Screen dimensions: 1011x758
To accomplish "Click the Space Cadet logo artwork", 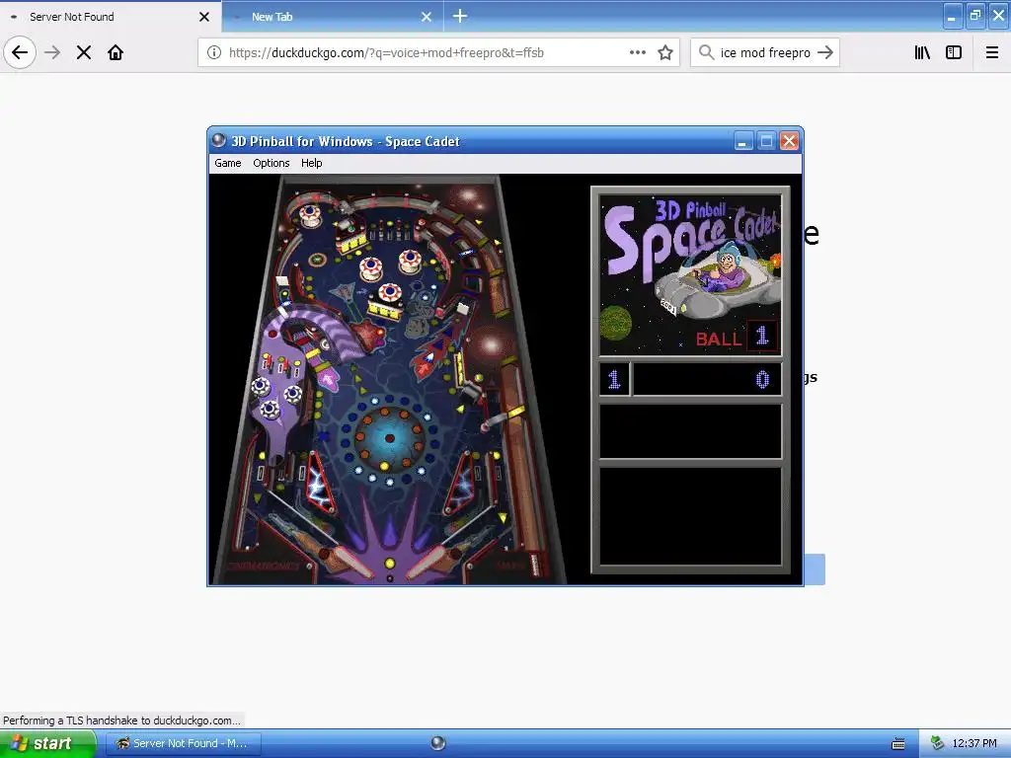I will 690,276.
